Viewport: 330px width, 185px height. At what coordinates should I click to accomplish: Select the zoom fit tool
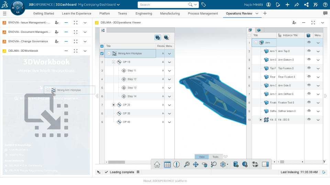[x=187, y=164]
